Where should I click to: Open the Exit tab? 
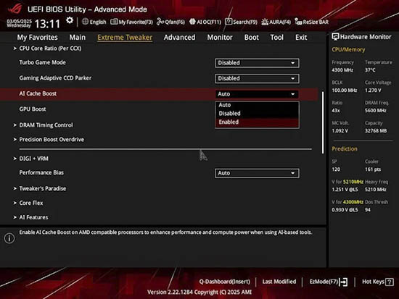301,38
